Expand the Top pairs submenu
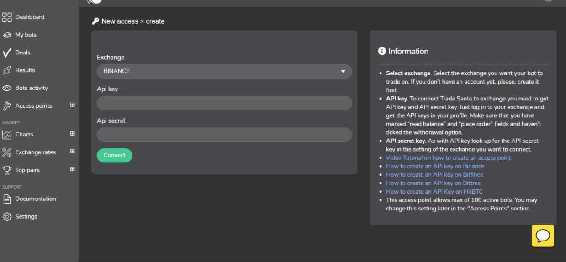566x262 pixels. [72, 169]
